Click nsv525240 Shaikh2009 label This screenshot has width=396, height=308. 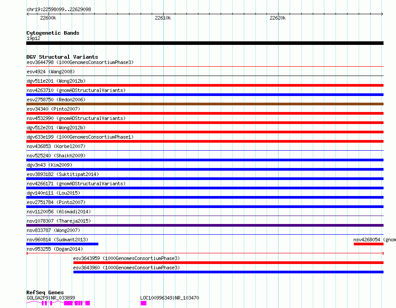[x=56, y=156]
